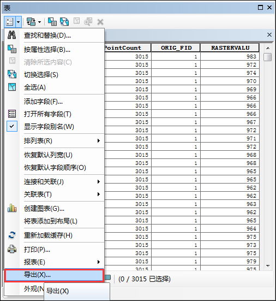The height and width of the screenshot is (301, 276).
Task: Click RASTERVALU cell with value 967
Action: coord(230,122)
